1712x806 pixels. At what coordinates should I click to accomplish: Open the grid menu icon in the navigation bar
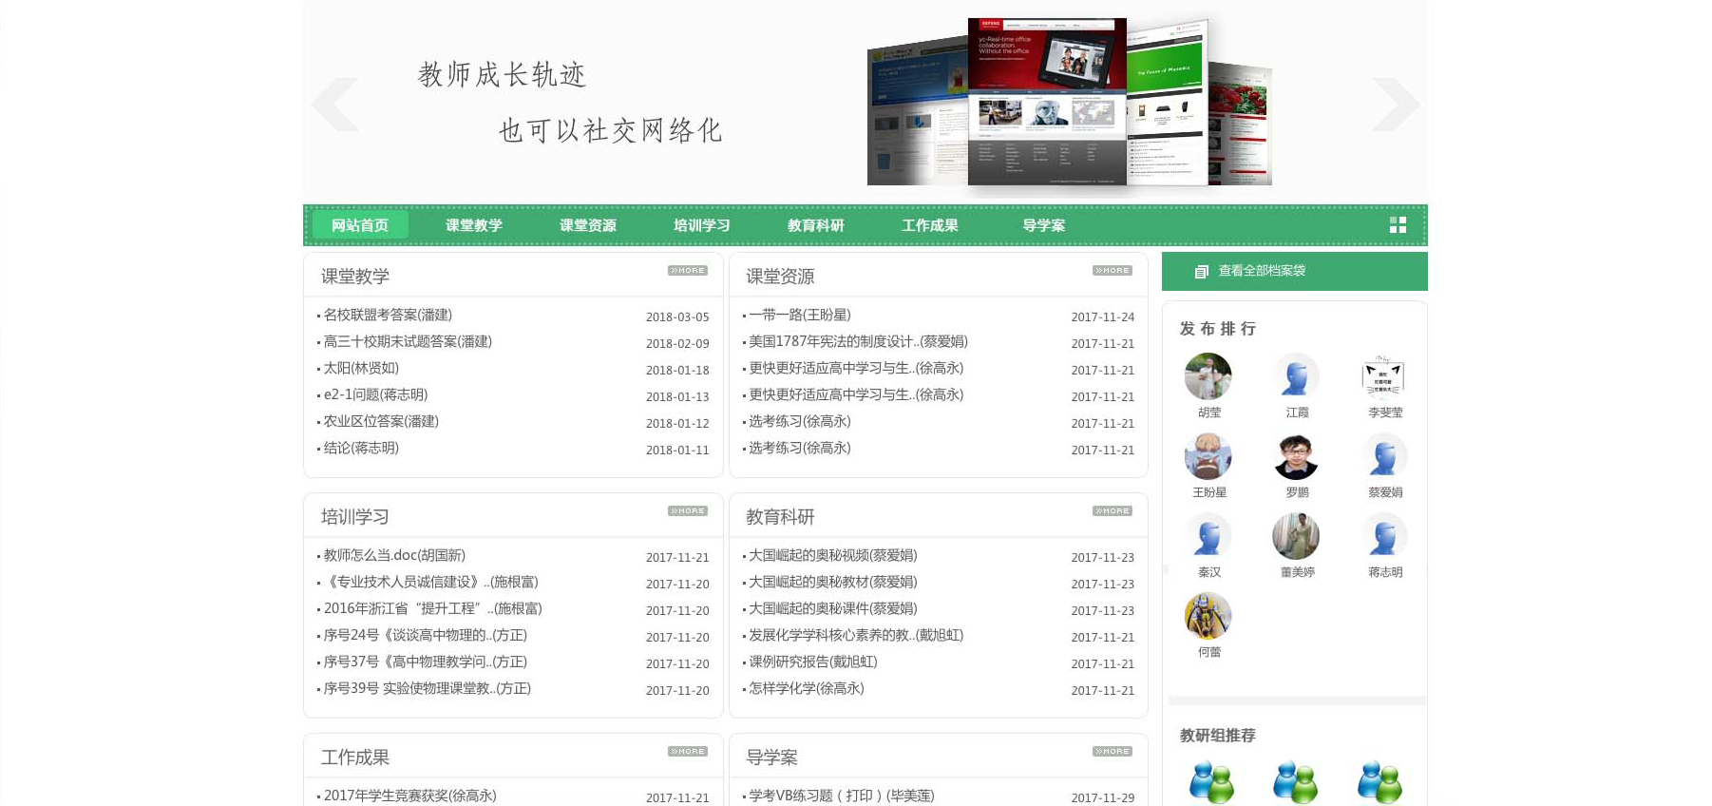click(x=1398, y=225)
